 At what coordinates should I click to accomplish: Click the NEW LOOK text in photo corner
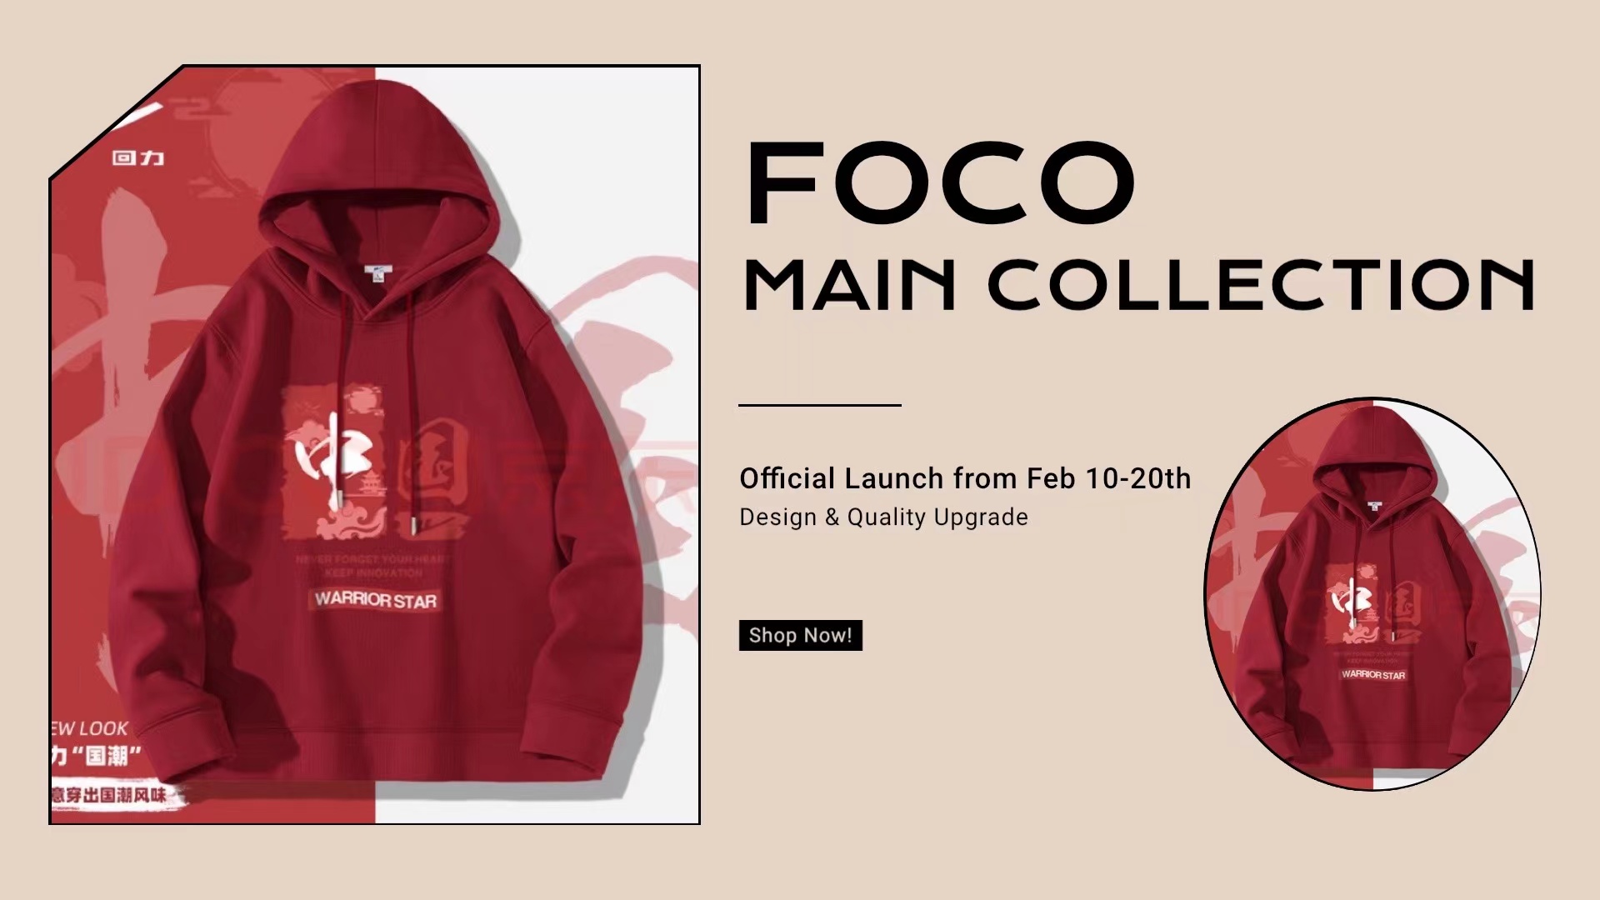89,728
